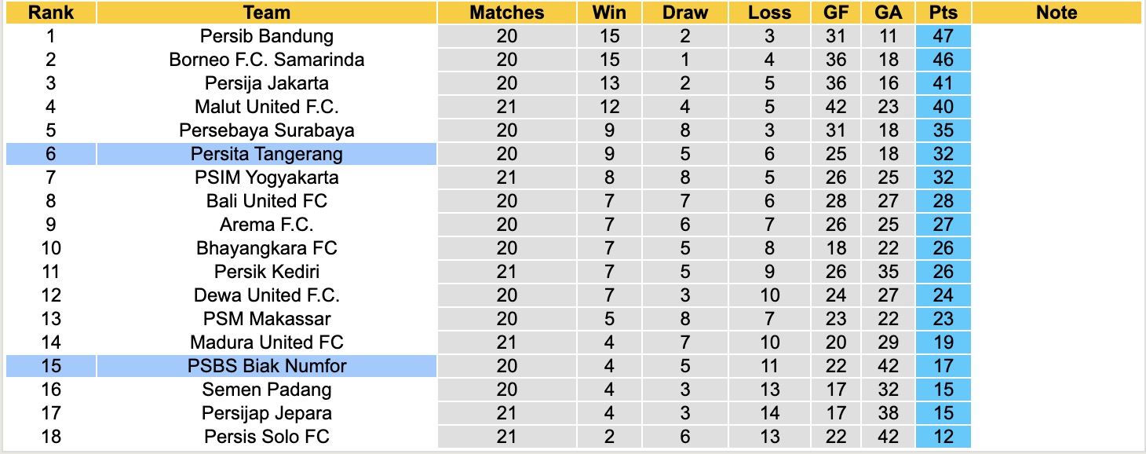
Task: Click the Matches column header
Action: click(x=507, y=13)
